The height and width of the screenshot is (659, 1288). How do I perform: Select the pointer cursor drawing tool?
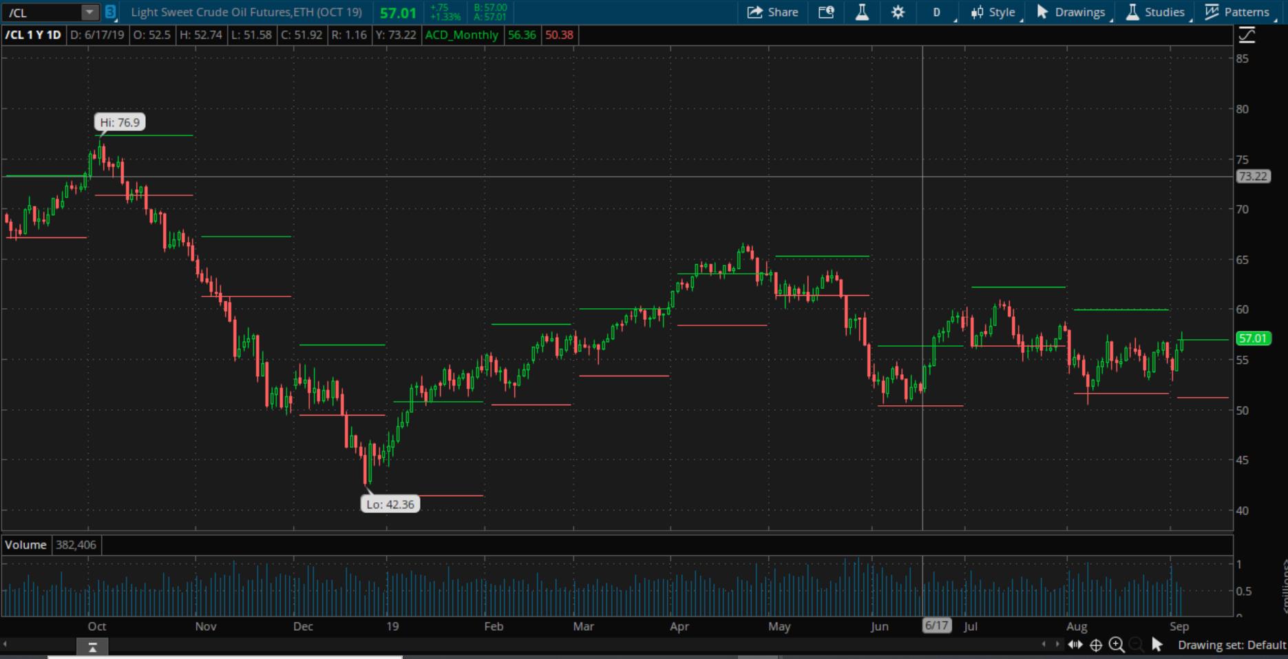(1157, 645)
